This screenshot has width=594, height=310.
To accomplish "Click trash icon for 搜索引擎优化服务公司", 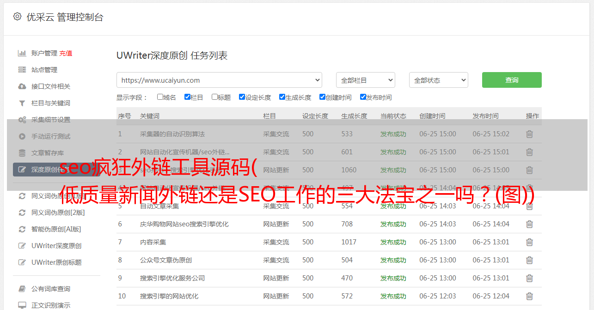I will tap(529, 278).
